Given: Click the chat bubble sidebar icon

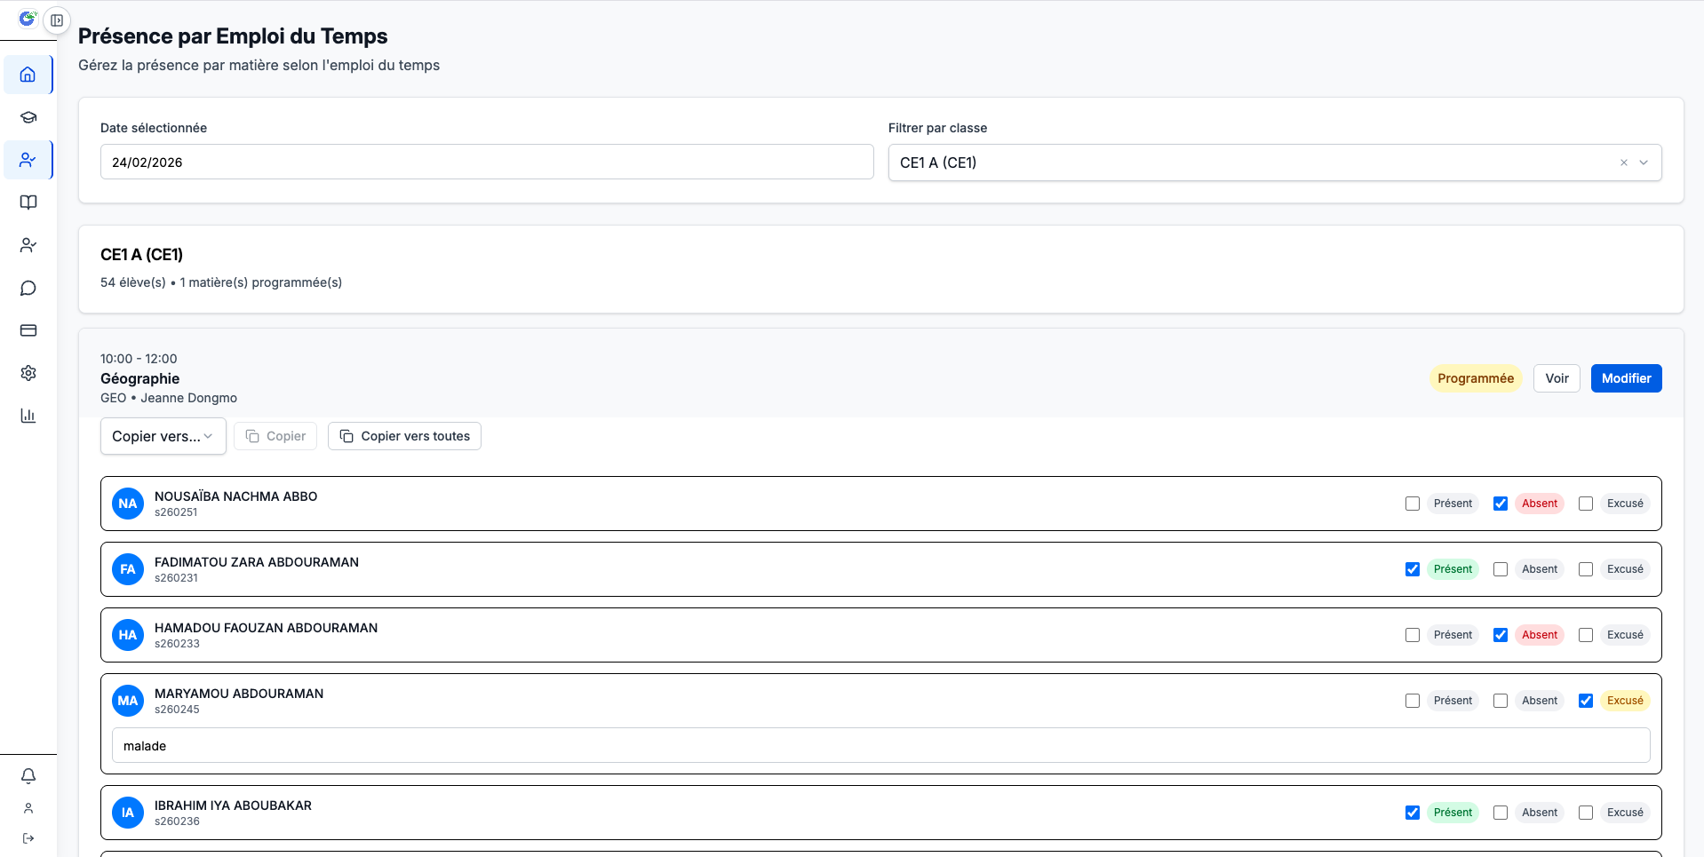Looking at the screenshot, I should 28,288.
